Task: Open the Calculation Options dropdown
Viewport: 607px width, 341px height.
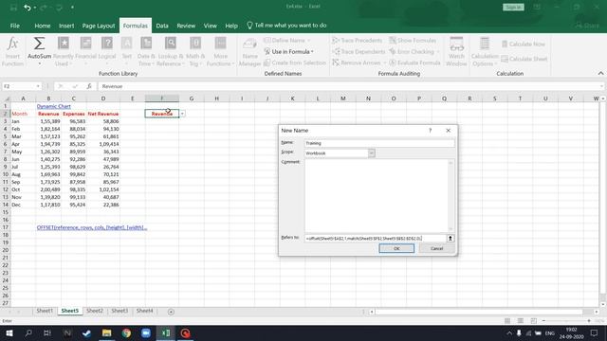Action: click(485, 52)
